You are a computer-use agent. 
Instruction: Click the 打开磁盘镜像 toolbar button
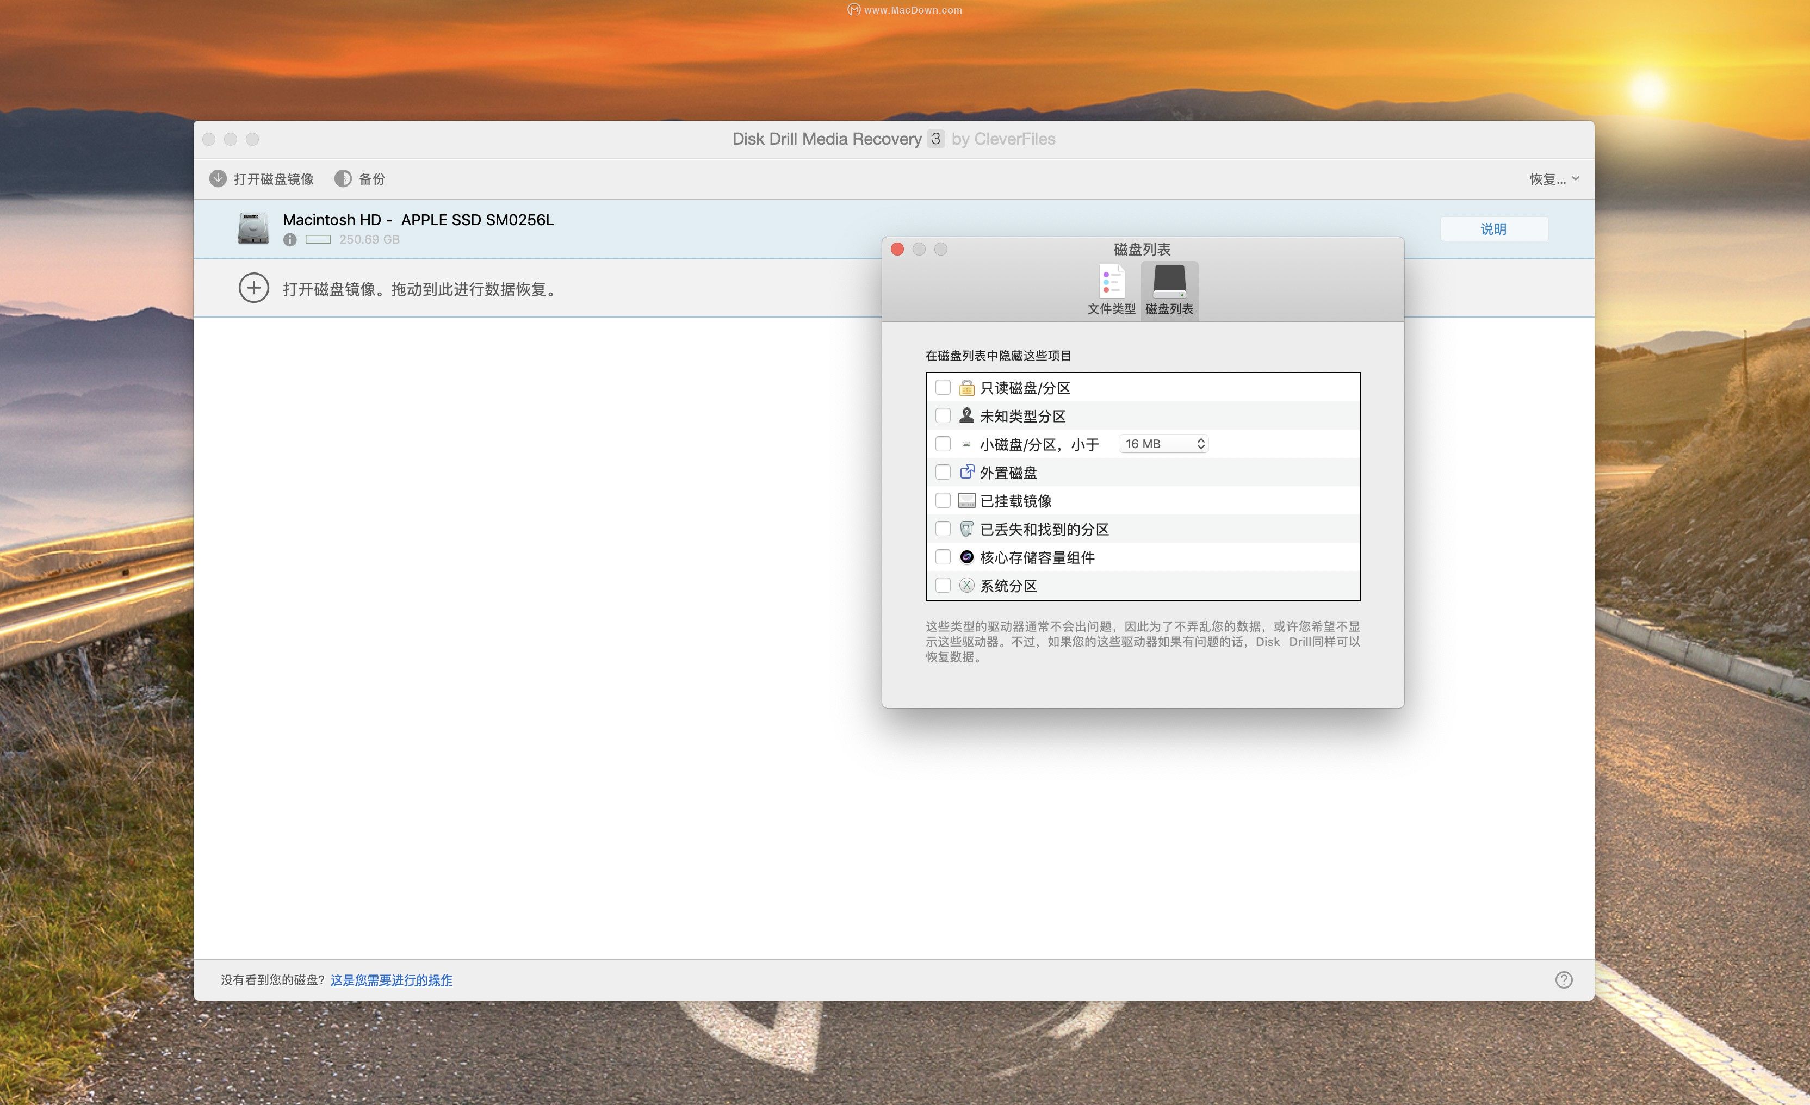[262, 178]
